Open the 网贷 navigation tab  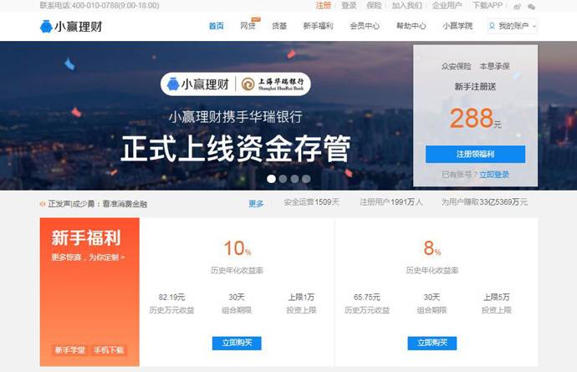tap(248, 26)
